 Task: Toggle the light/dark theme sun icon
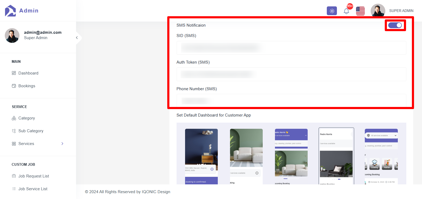332,11
